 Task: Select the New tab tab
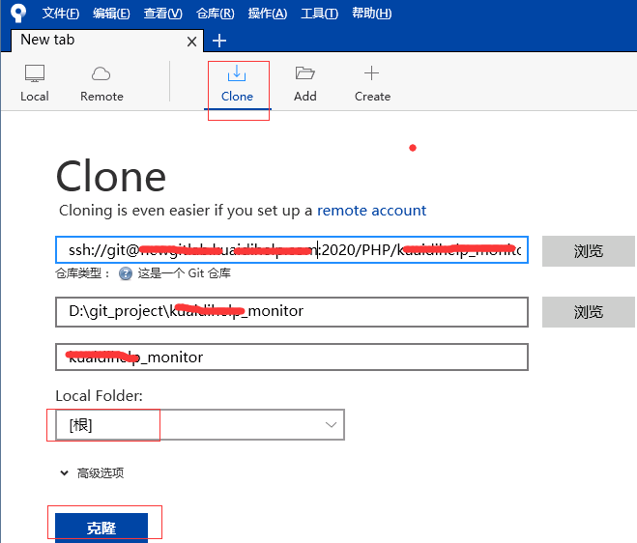tap(107, 41)
